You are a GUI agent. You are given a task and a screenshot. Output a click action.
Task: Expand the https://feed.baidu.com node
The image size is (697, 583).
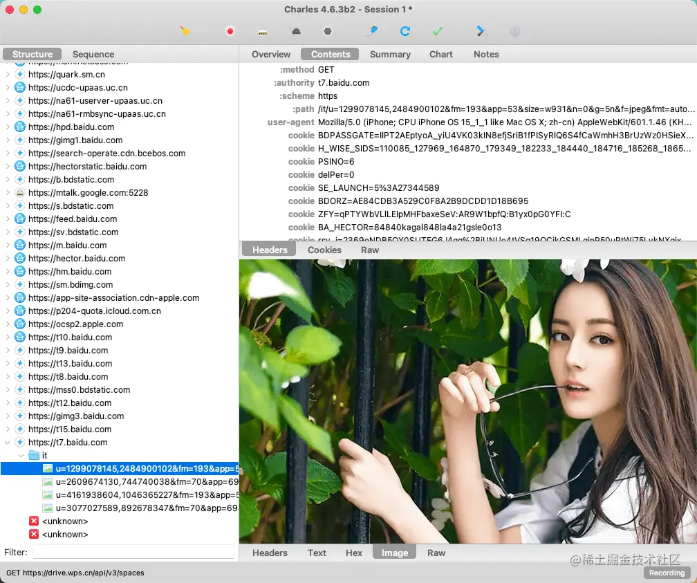click(8, 219)
